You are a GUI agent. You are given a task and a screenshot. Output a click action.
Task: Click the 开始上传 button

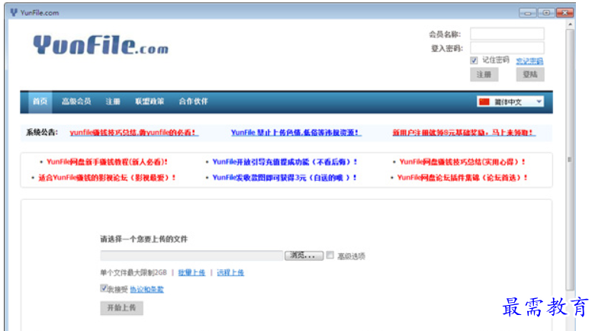[121, 308]
